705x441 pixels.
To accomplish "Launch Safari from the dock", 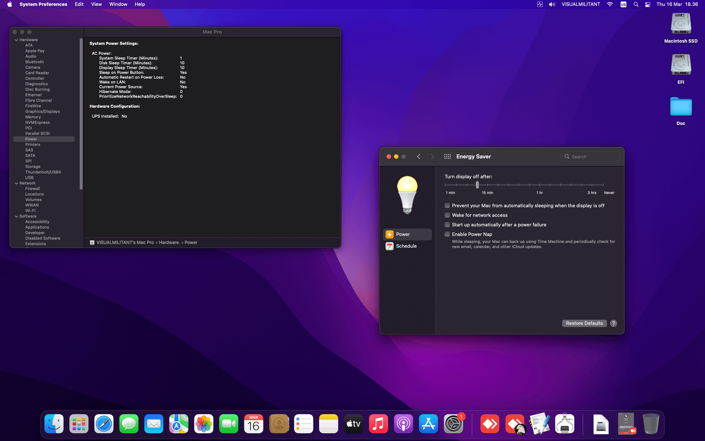I will [104, 424].
